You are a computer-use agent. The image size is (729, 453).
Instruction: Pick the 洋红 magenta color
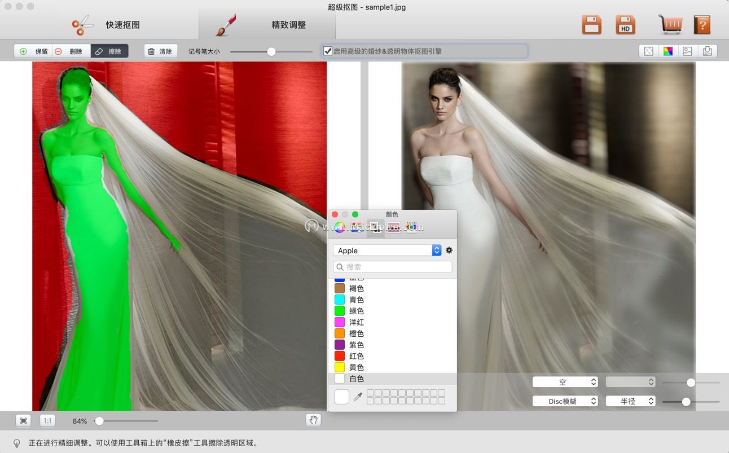392,322
